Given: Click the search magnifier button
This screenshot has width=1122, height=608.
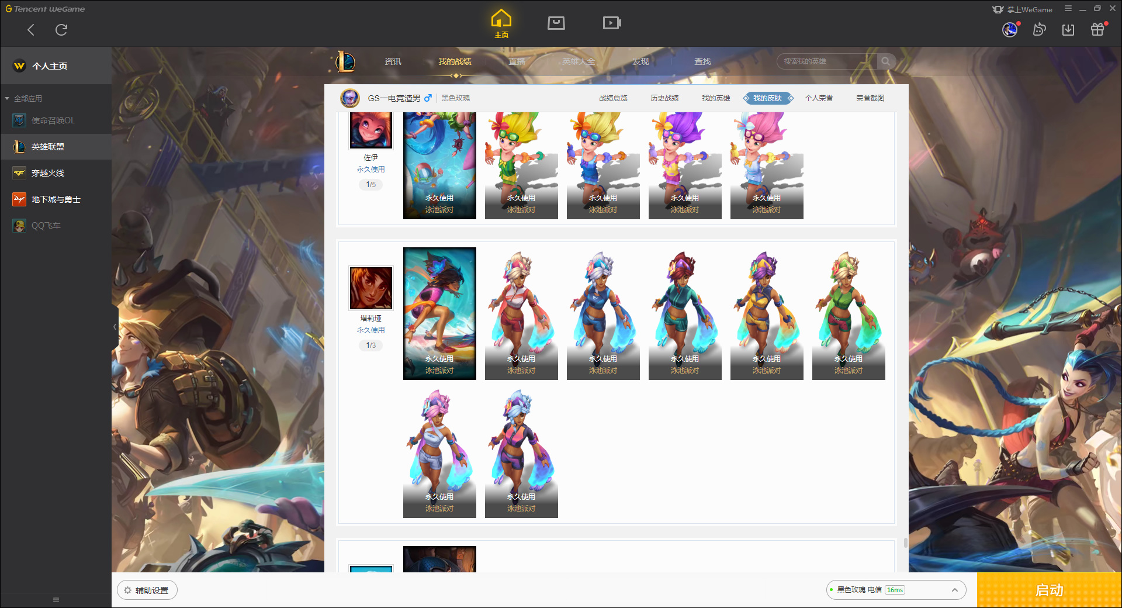Looking at the screenshot, I should tap(886, 61).
